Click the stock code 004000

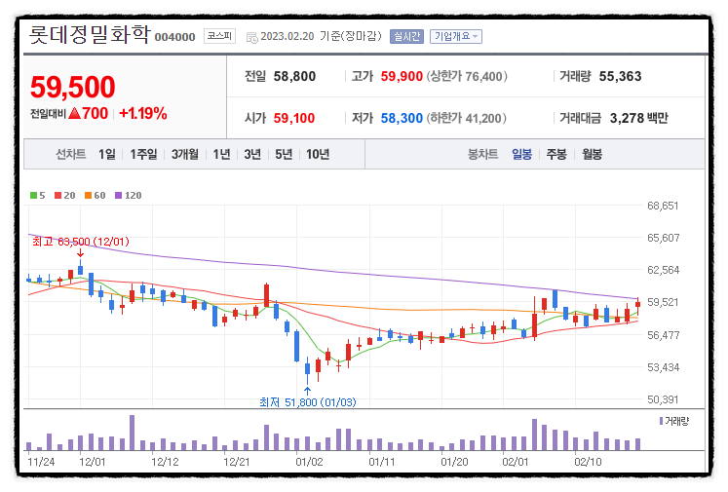174,37
